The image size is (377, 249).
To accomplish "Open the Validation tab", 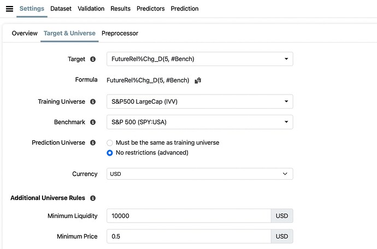I will pyautogui.click(x=91, y=9).
